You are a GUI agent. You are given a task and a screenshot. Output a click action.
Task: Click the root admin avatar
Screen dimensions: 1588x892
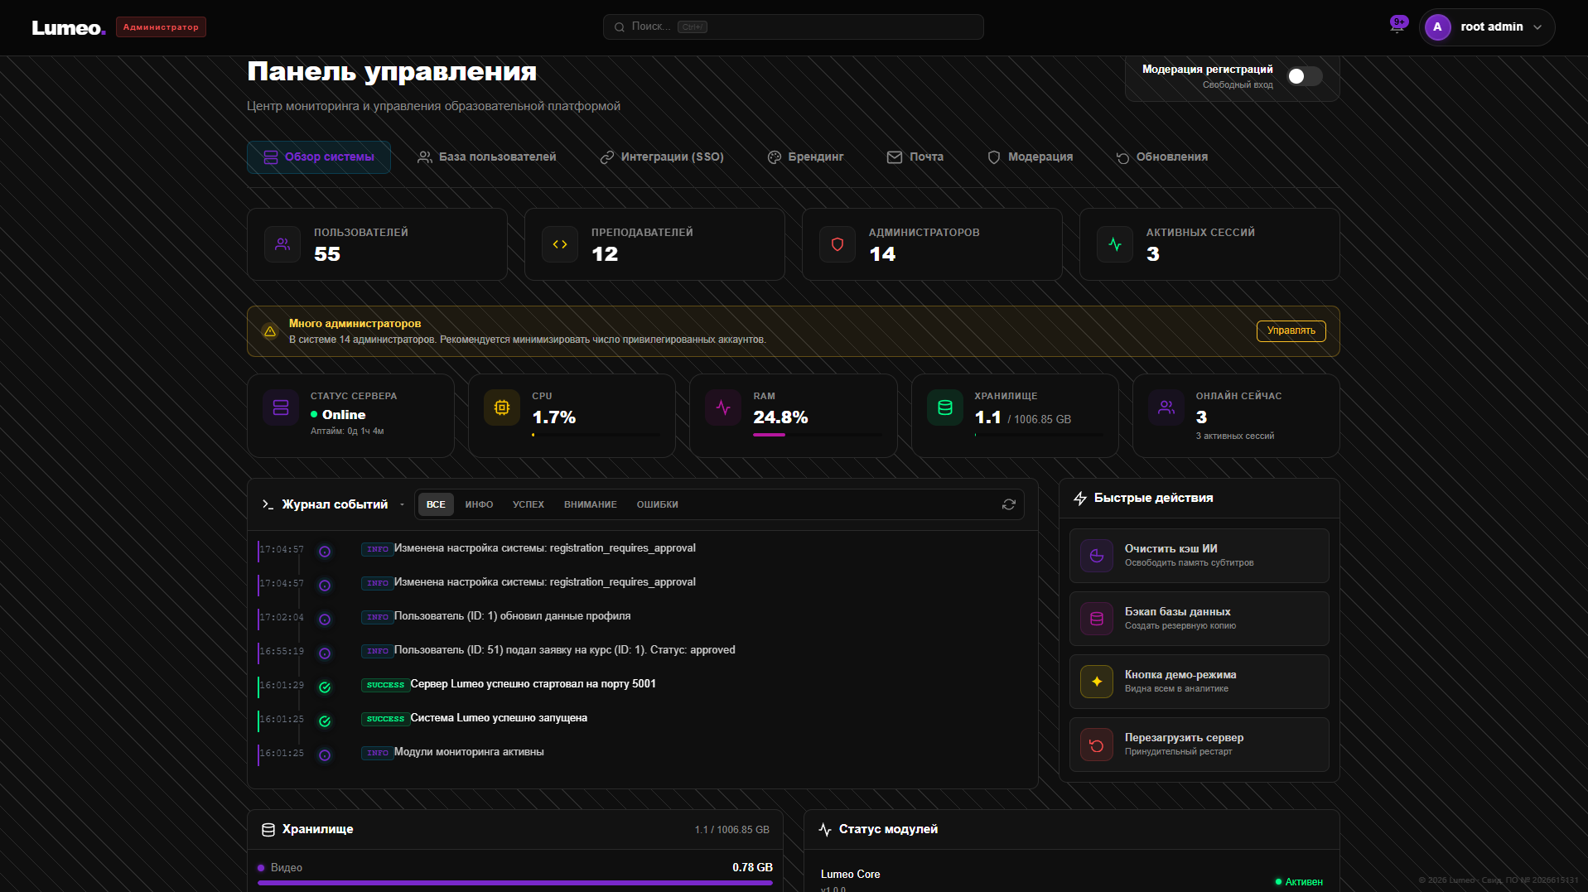[x=1437, y=27]
